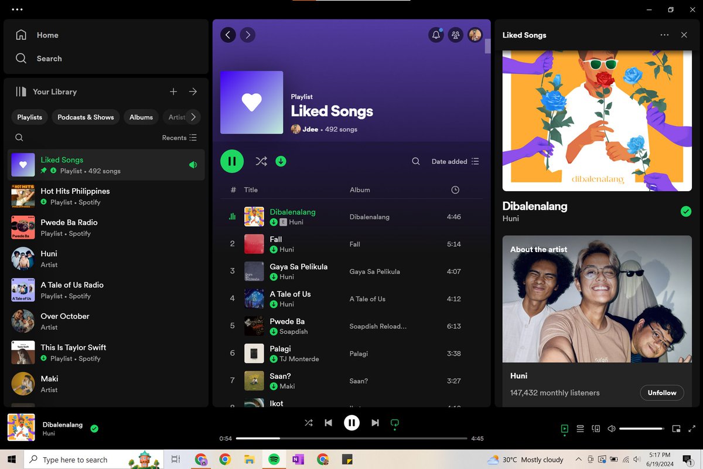Image resolution: width=703 pixels, height=469 pixels.
Task: Toggle shuffle in the player bar
Action: point(309,423)
